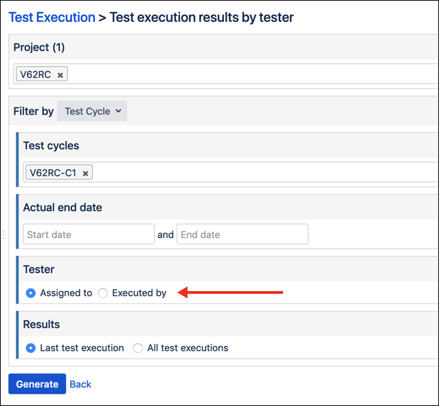Click the V62RC project chip label
The width and height of the screenshot is (439, 406).
coord(36,74)
